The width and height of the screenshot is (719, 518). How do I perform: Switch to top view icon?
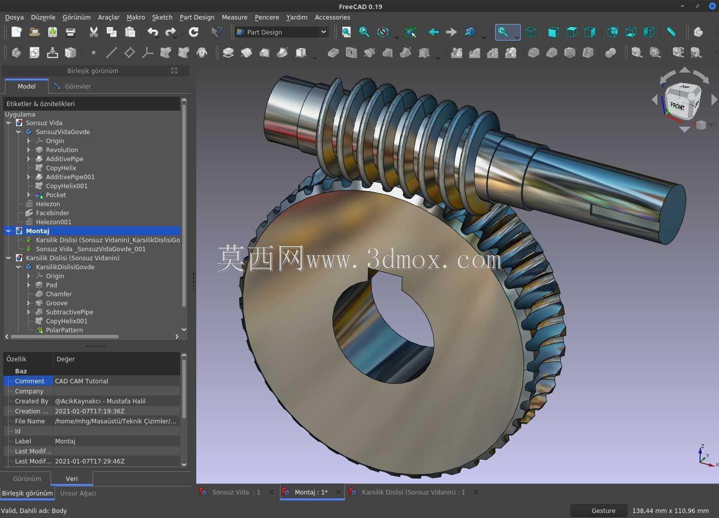(571, 32)
